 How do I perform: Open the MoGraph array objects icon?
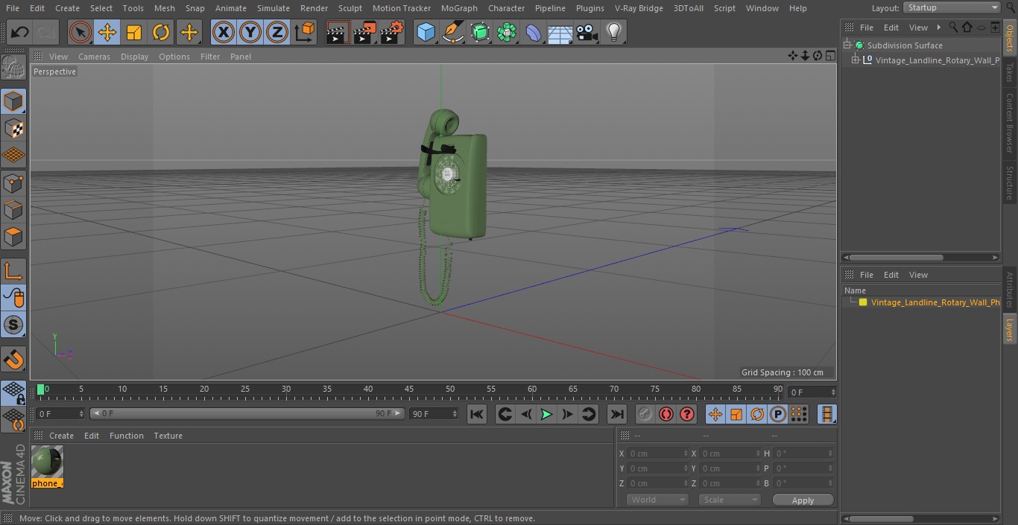[507, 33]
